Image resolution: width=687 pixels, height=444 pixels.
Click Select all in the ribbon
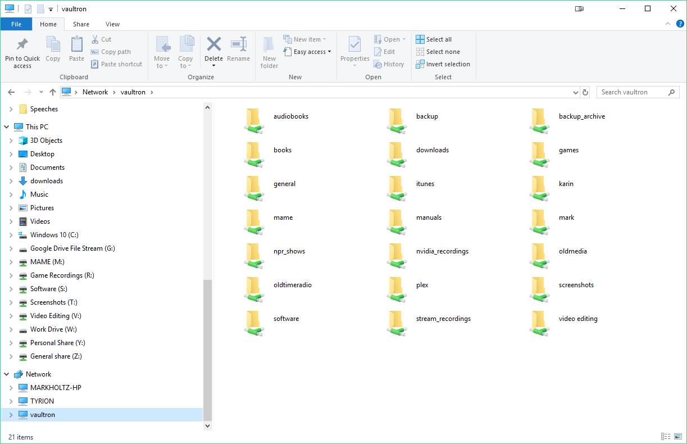tap(434, 39)
